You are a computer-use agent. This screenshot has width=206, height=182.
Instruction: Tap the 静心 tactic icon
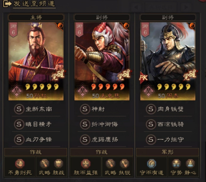pos(190,164)
